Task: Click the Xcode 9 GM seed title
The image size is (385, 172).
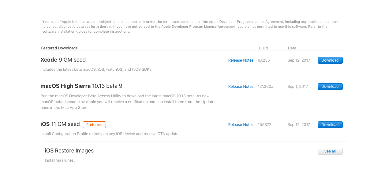Action: (63, 60)
